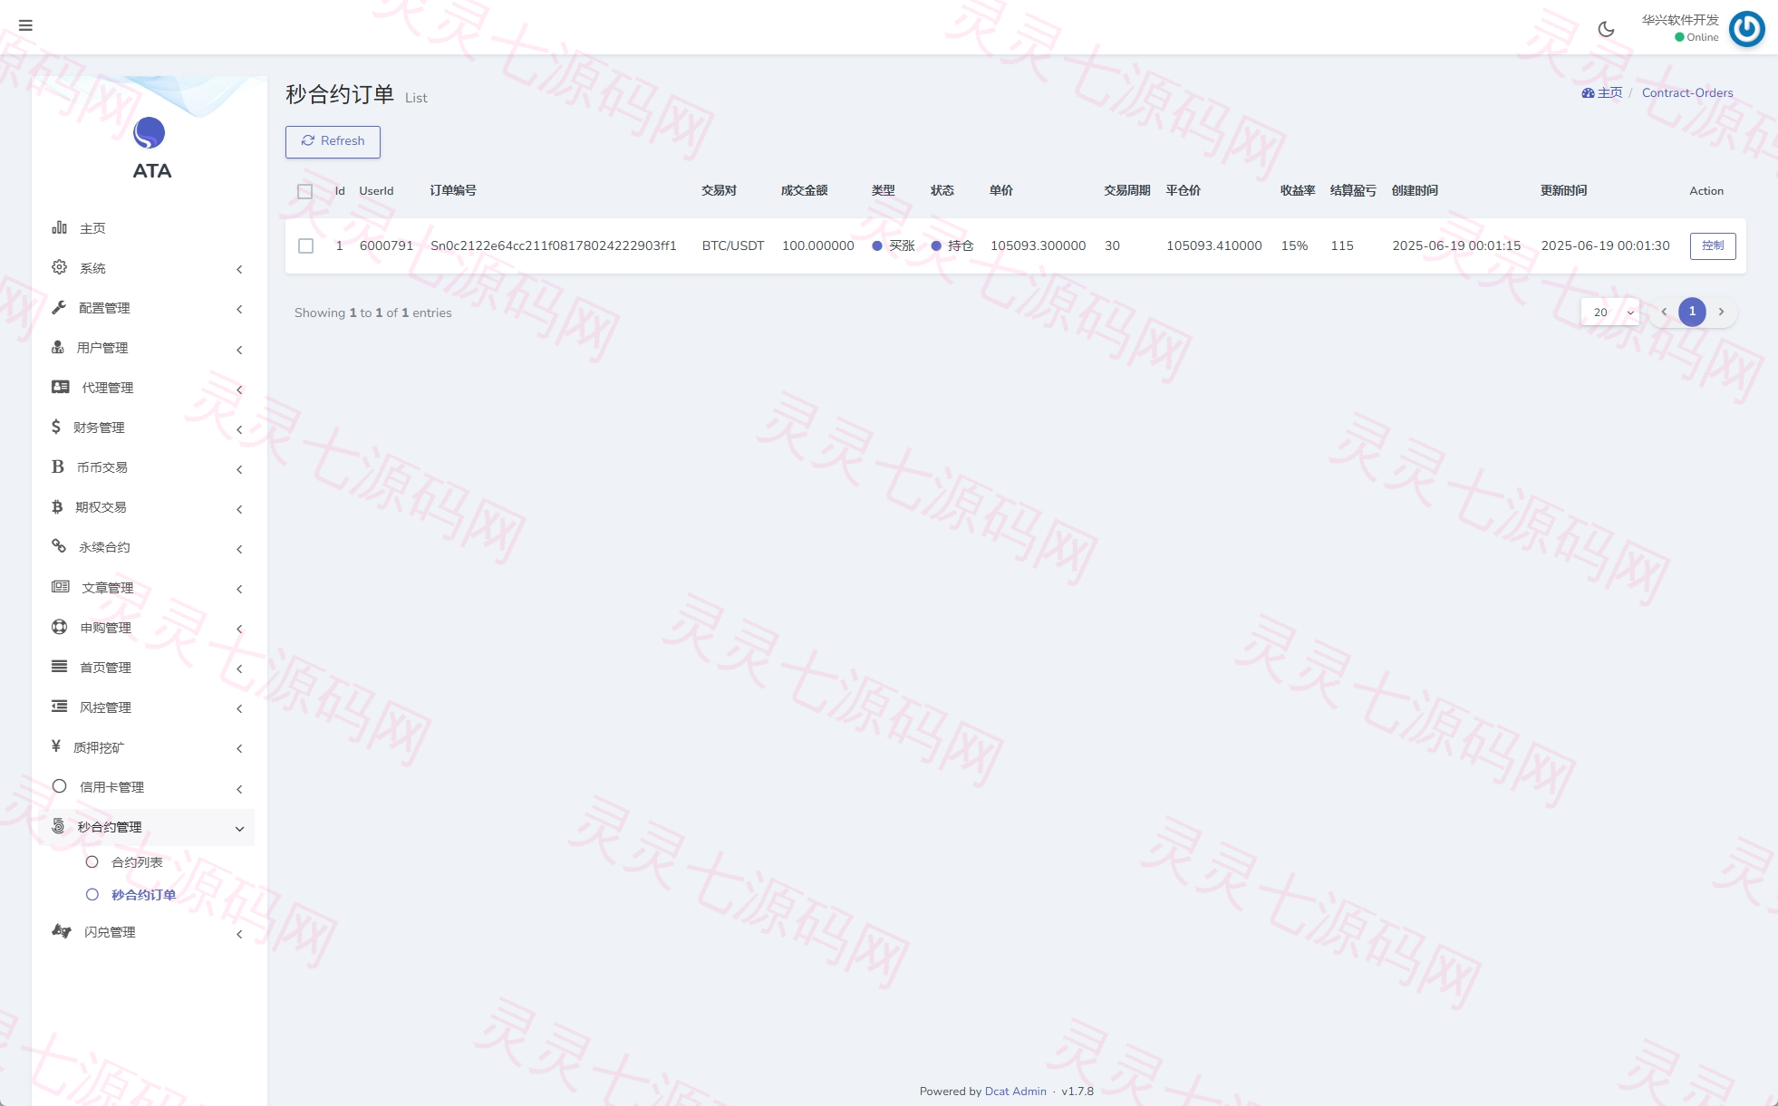Click the 申购管理 lifebuoy icon
The width and height of the screenshot is (1778, 1106).
60,627
